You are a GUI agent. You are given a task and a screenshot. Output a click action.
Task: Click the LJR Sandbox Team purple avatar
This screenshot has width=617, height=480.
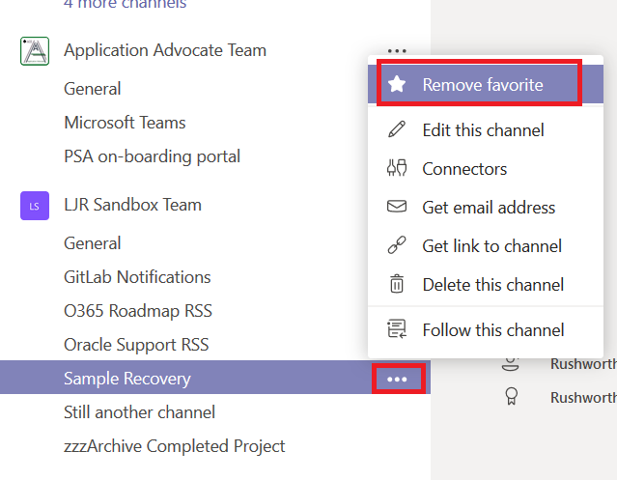pyautogui.click(x=35, y=205)
